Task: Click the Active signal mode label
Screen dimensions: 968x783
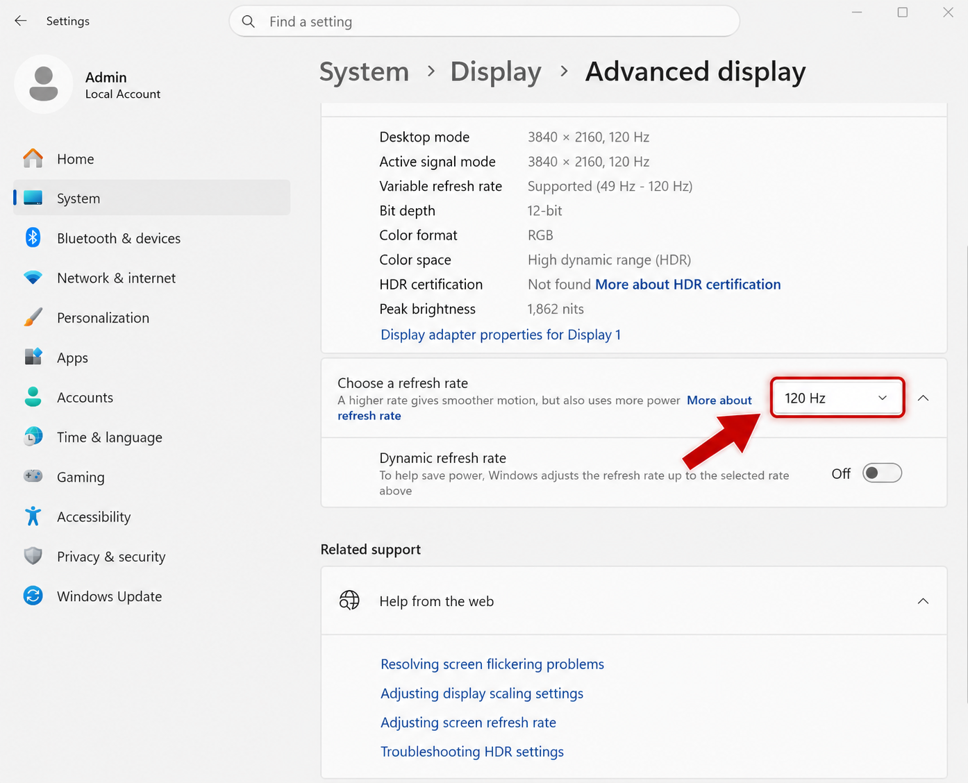Action: (437, 162)
